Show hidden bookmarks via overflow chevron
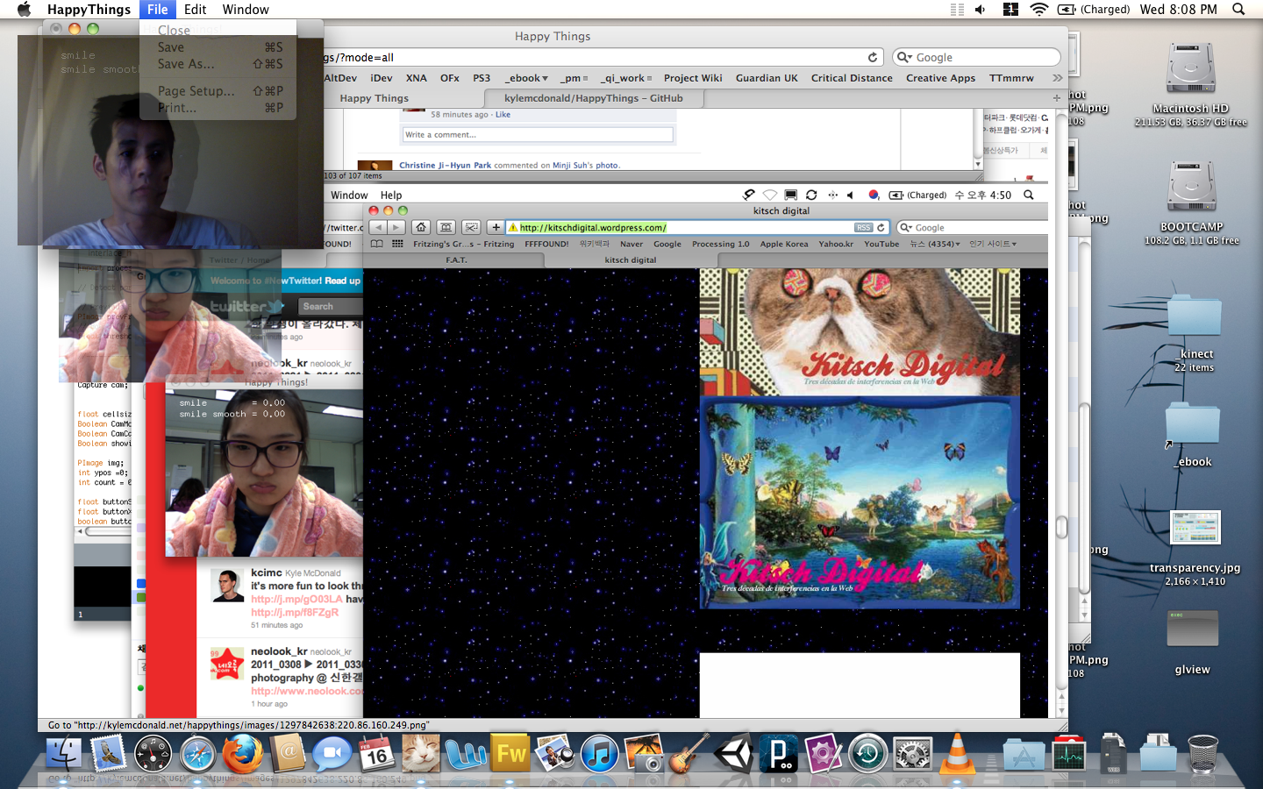 [x=1057, y=78]
